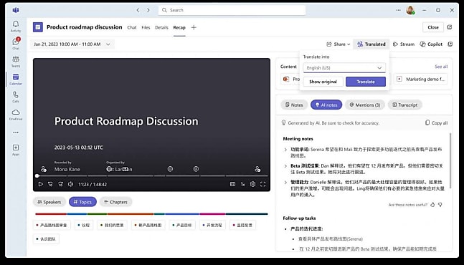The width and height of the screenshot is (464, 265).
Task: Play the meeting recording
Action: pyautogui.click(x=41, y=184)
